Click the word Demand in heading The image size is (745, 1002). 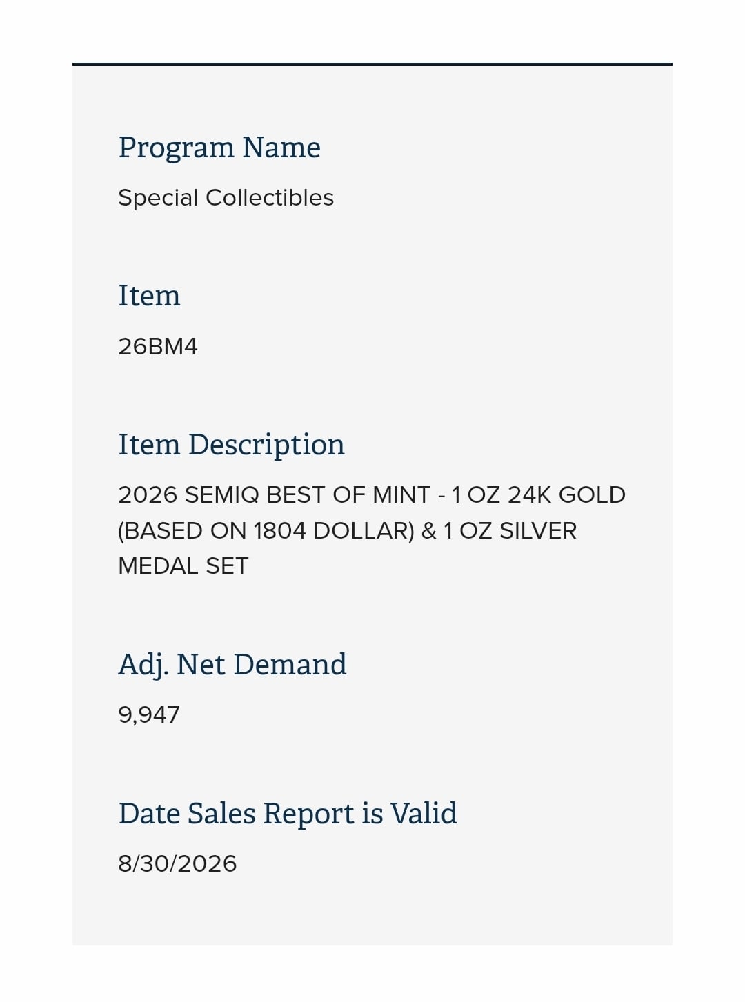pyautogui.click(x=290, y=665)
